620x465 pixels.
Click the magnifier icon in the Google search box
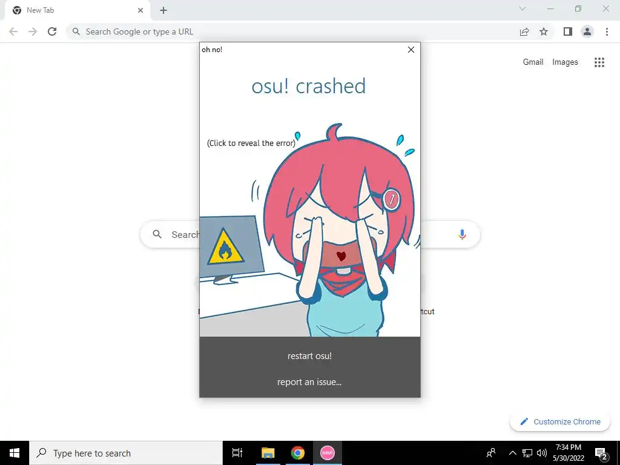point(157,234)
